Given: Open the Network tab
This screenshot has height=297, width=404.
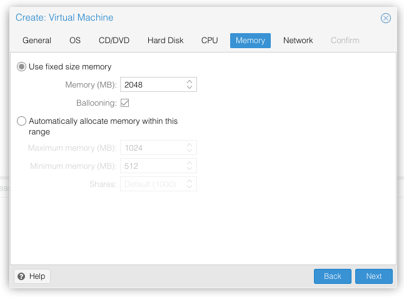Looking at the screenshot, I should tap(298, 41).
